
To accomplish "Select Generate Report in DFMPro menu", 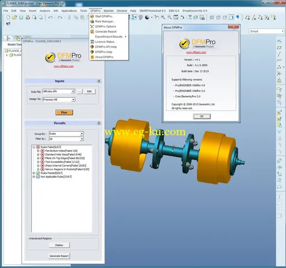I will (106, 32).
